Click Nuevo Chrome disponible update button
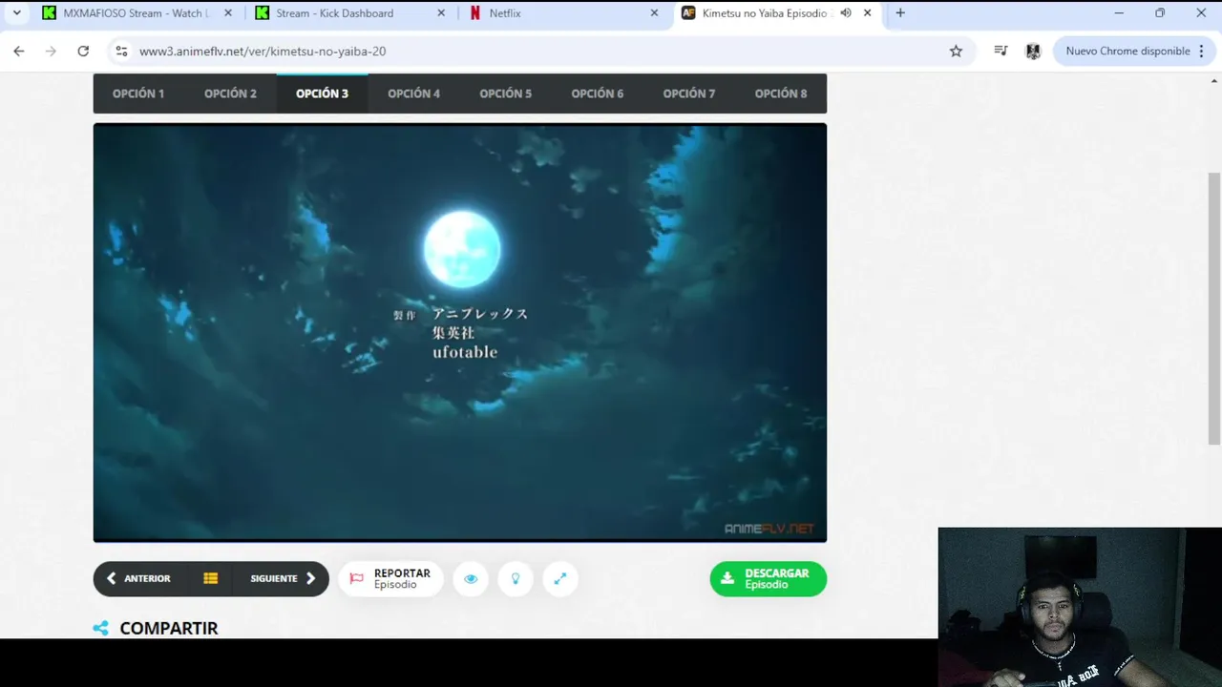Image resolution: width=1222 pixels, height=687 pixels. point(1127,52)
